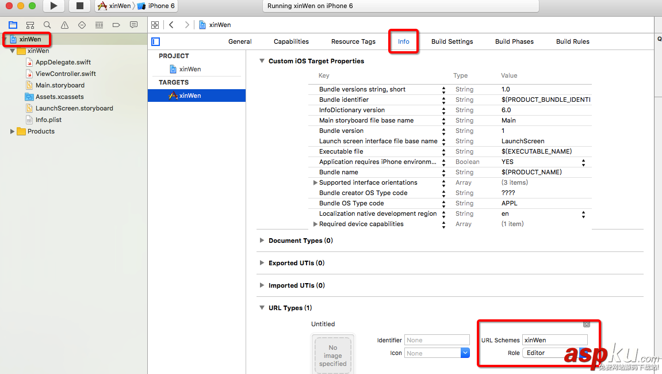This screenshot has width=662, height=374.
Task: Select the xinWen project root item
Action: [x=30, y=39]
